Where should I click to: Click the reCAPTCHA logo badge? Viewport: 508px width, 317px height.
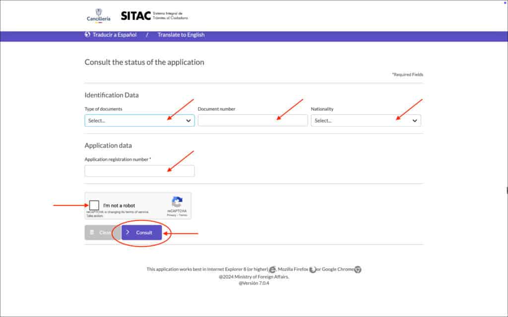[x=177, y=201]
